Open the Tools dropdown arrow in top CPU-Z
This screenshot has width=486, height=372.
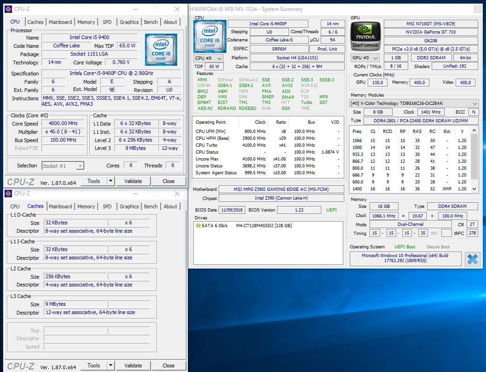pyautogui.click(x=110, y=181)
